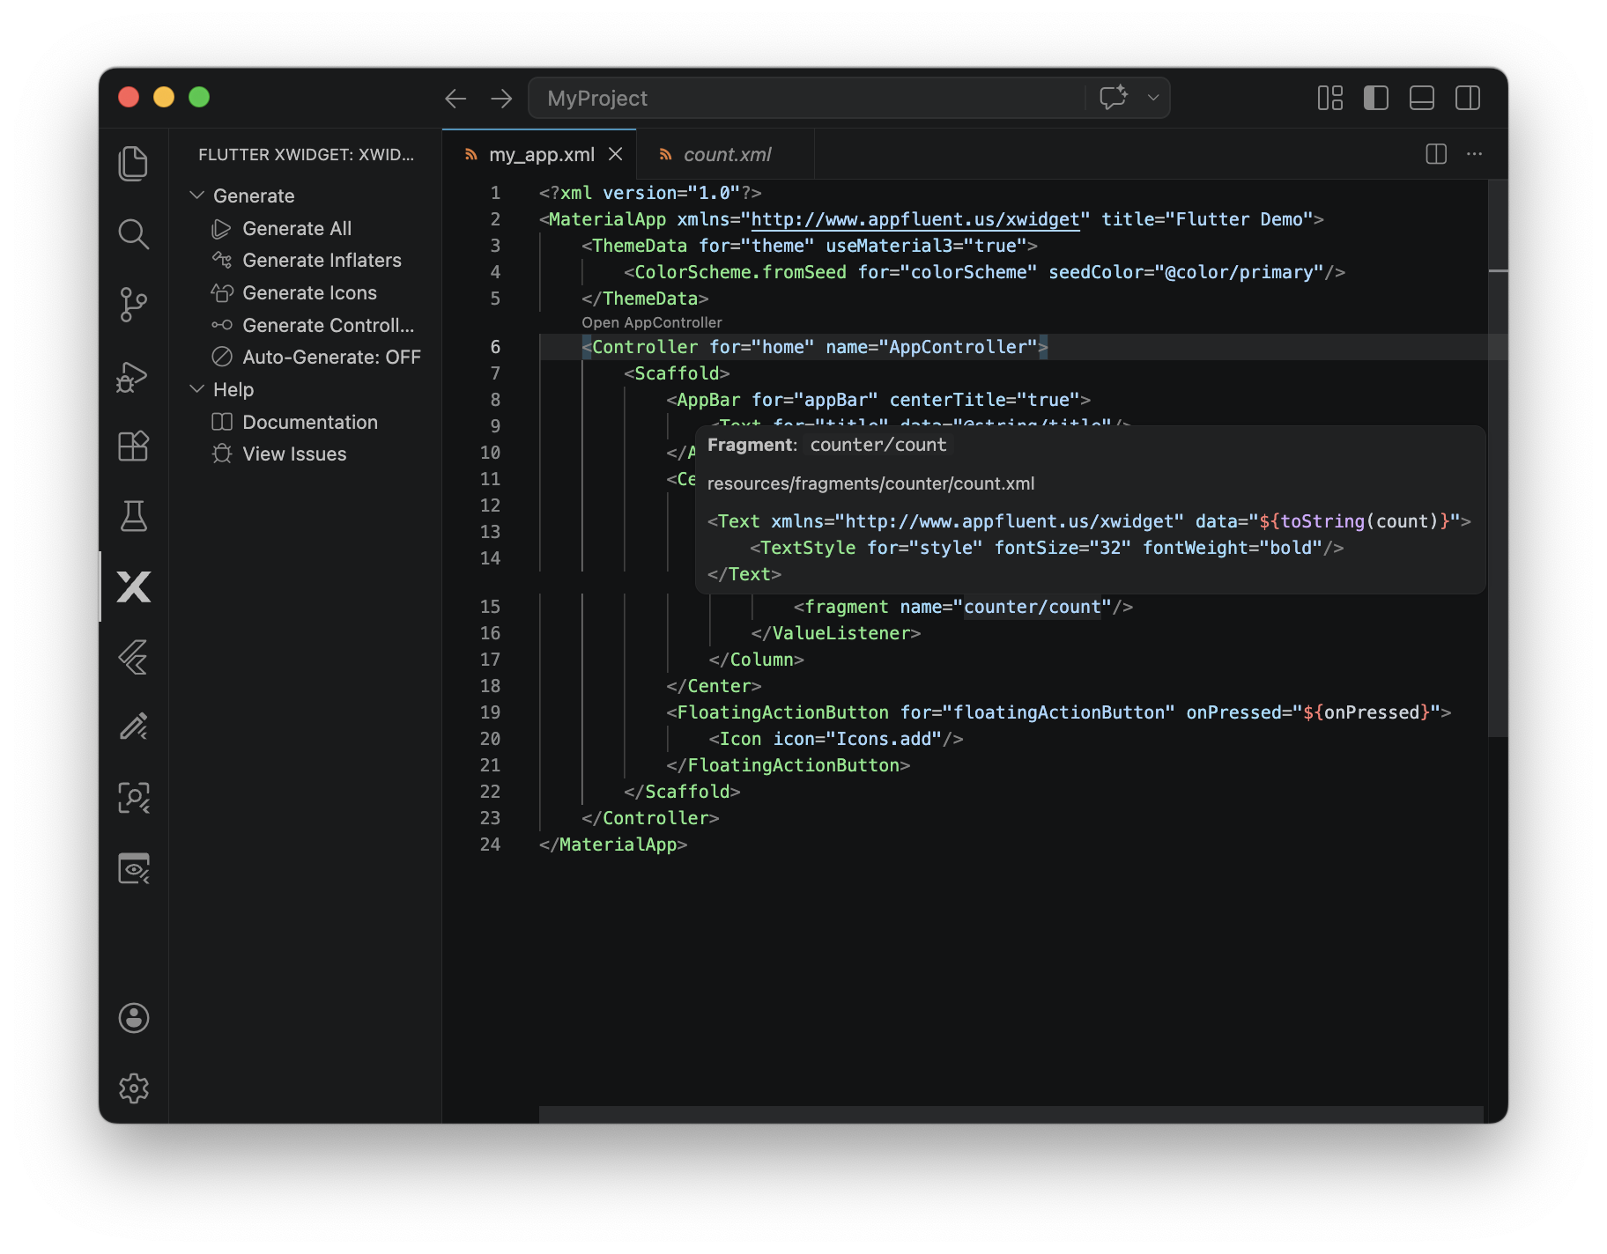This screenshot has height=1254, width=1607.
Task: Open the Run and Debug panel
Action: coord(133,376)
